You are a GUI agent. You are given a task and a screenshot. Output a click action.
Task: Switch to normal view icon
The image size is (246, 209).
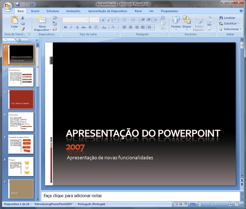(x=176, y=204)
